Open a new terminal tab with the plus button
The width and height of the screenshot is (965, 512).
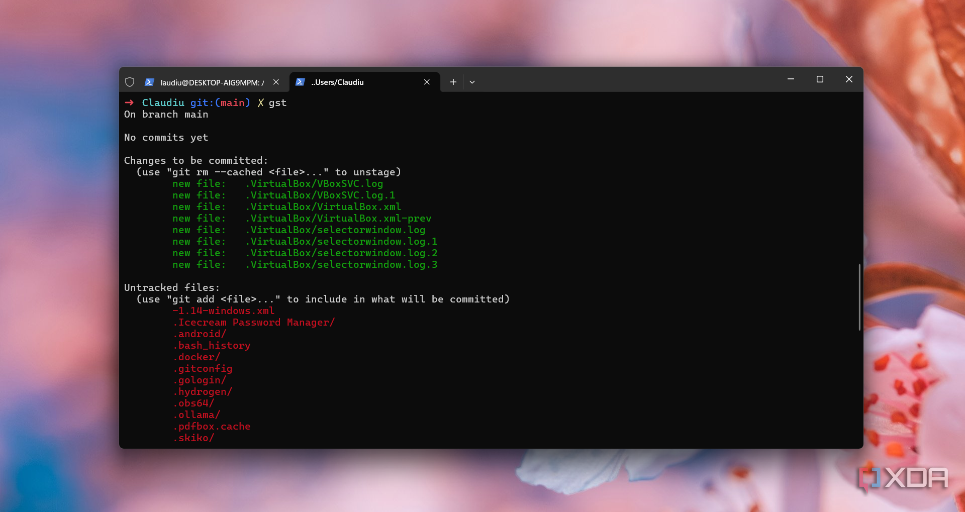[x=453, y=82]
